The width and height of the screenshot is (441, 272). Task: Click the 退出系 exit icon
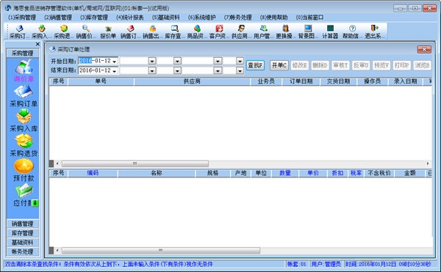click(374, 32)
